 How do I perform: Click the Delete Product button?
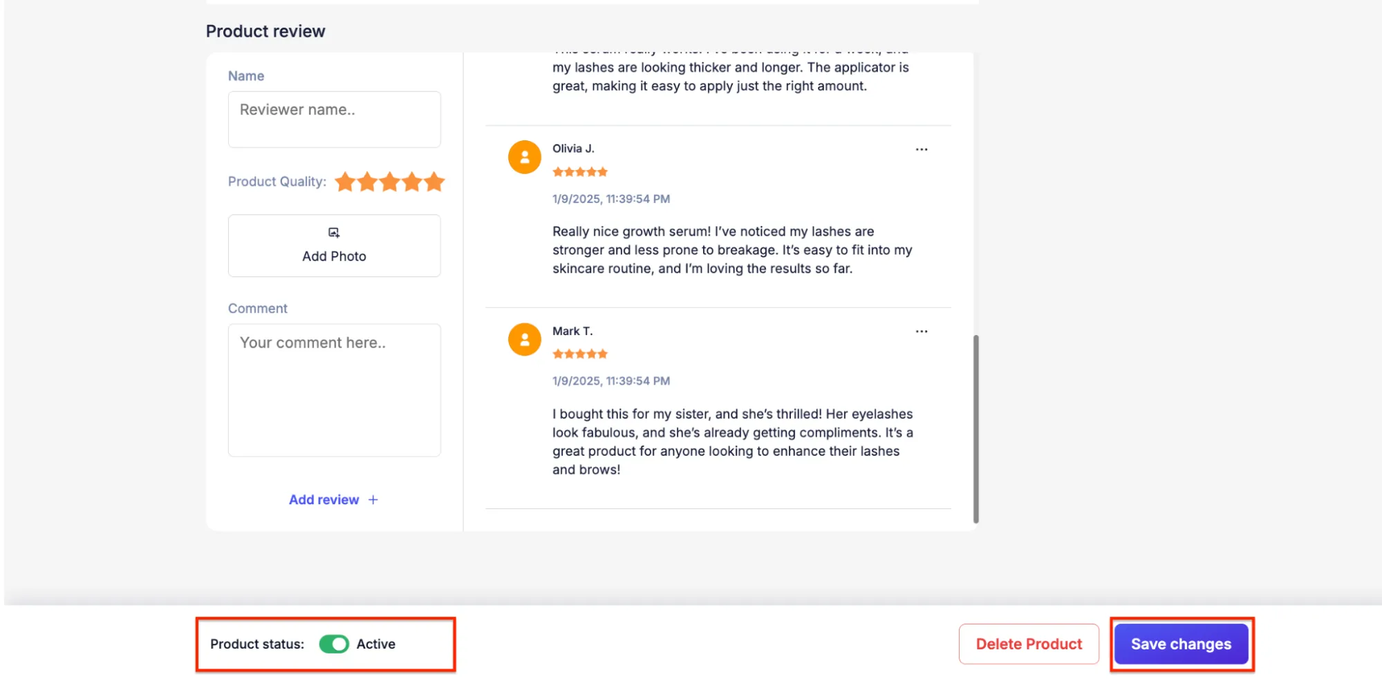point(1028,644)
